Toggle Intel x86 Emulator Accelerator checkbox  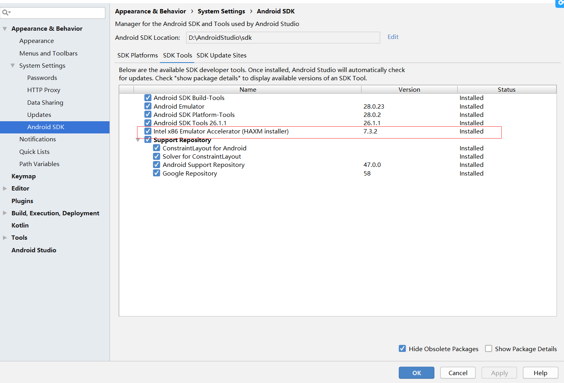point(148,131)
